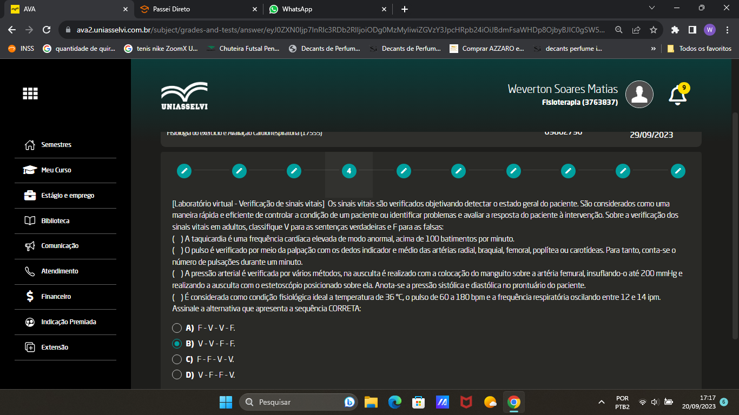Show hidden system tray icons
This screenshot has height=415, width=739.
coord(601,402)
